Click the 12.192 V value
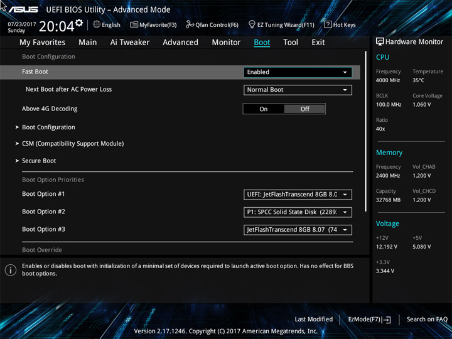 tap(387, 247)
